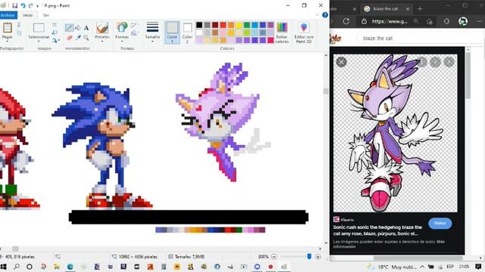485x272 pixels.
Task: Switch to the Ver ribbon tab
Action: [x=45, y=15]
